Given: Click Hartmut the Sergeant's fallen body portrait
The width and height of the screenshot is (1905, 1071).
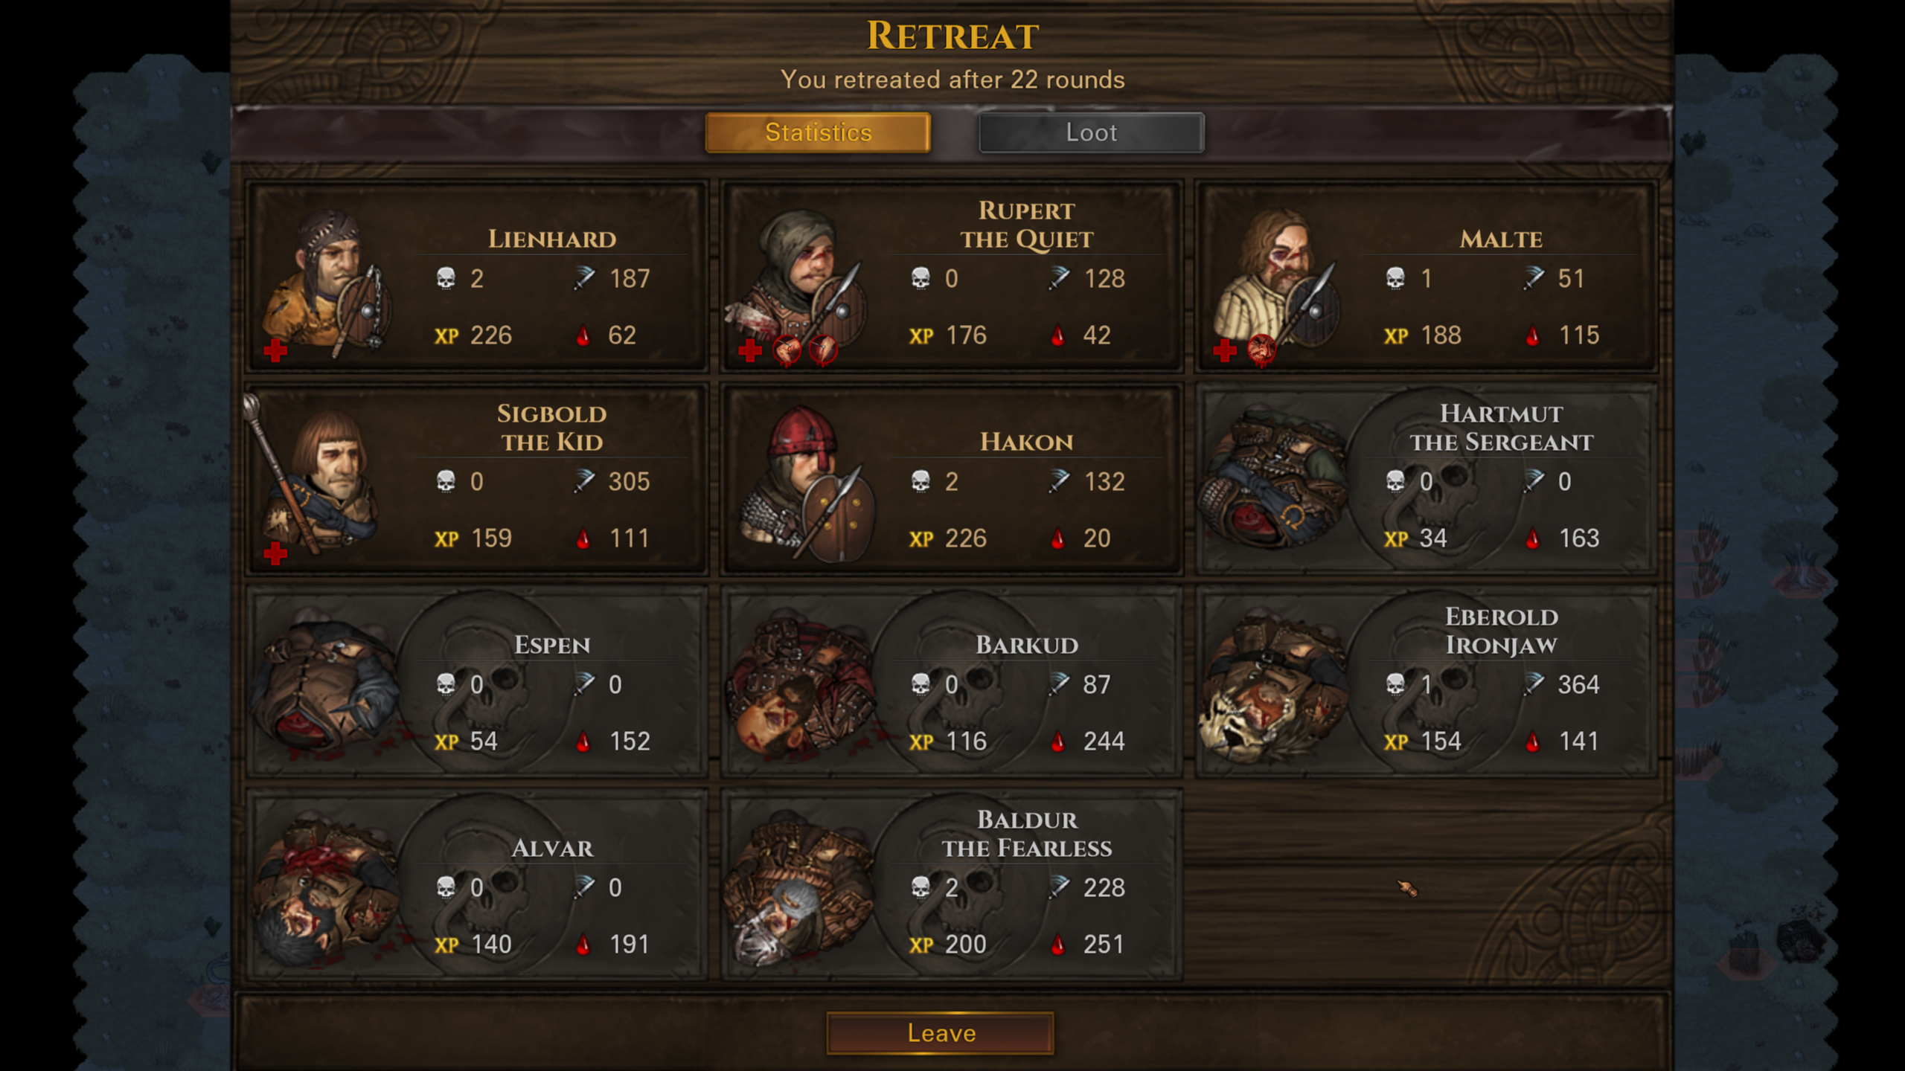Looking at the screenshot, I should 1272,478.
